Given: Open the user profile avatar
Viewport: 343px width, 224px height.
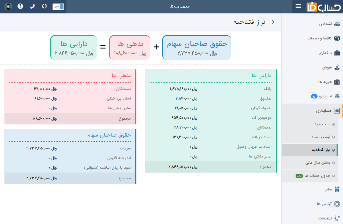Looking at the screenshot, I should pyautogui.click(x=8, y=6).
